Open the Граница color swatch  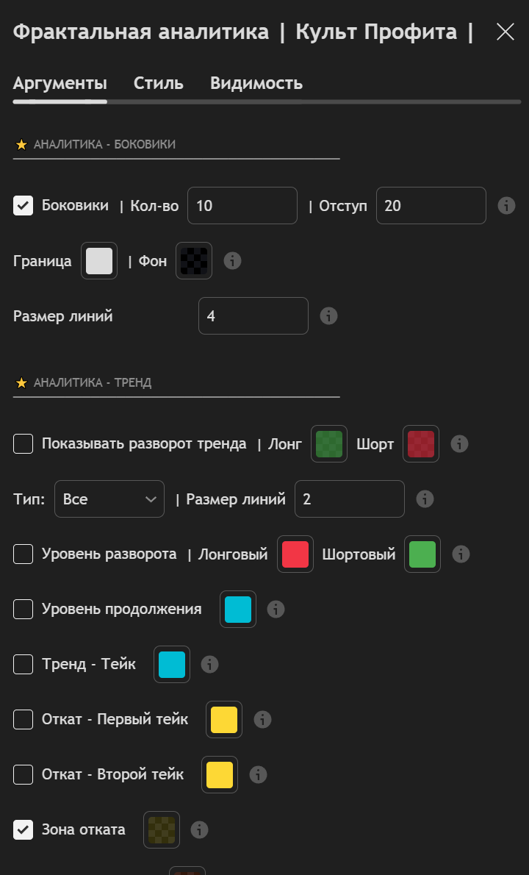(99, 261)
